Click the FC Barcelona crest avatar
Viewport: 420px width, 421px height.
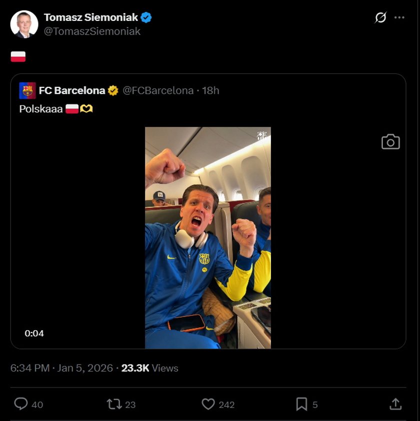pyautogui.click(x=27, y=90)
